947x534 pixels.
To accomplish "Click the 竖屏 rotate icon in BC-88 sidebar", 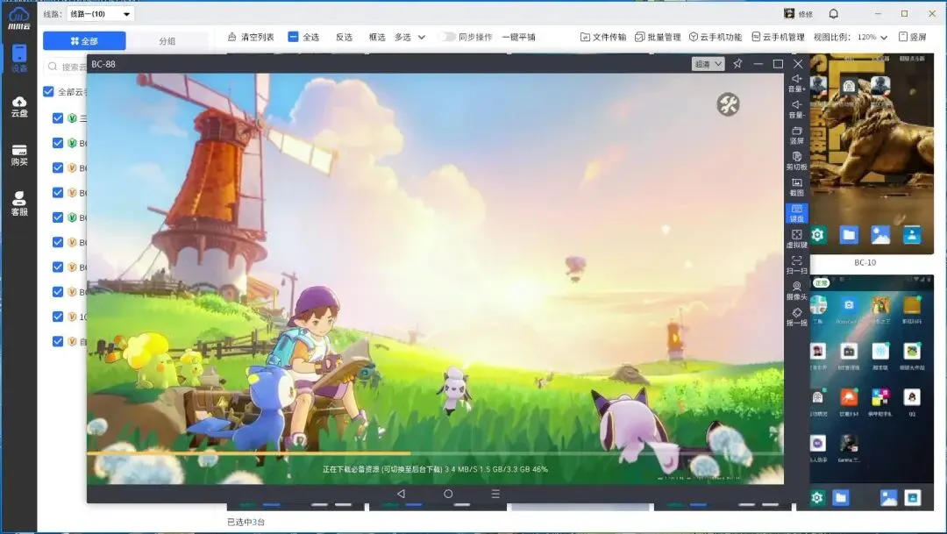I will (796, 135).
